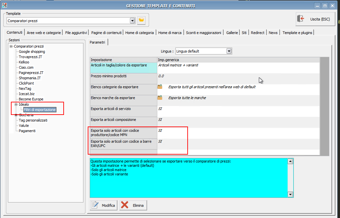Image resolution: width=340 pixels, height=218 pixels.
Task: Click the yellow folder icon beside Template dropdown
Action: (x=141, y=20)
